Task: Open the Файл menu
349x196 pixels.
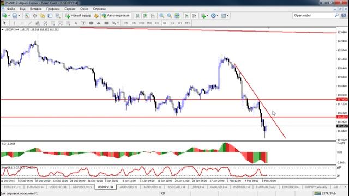Action: [11, 9]
